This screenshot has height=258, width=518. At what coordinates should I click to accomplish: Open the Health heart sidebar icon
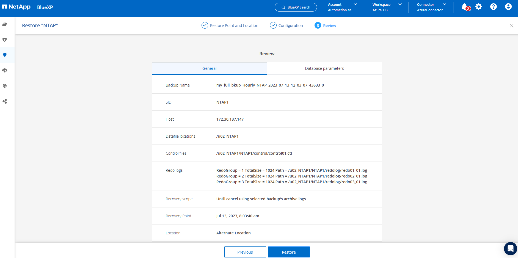5,40
